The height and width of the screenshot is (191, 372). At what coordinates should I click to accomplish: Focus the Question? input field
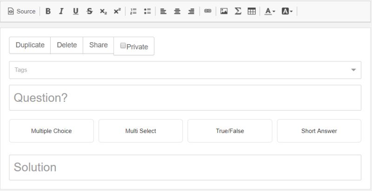point(185,98)
